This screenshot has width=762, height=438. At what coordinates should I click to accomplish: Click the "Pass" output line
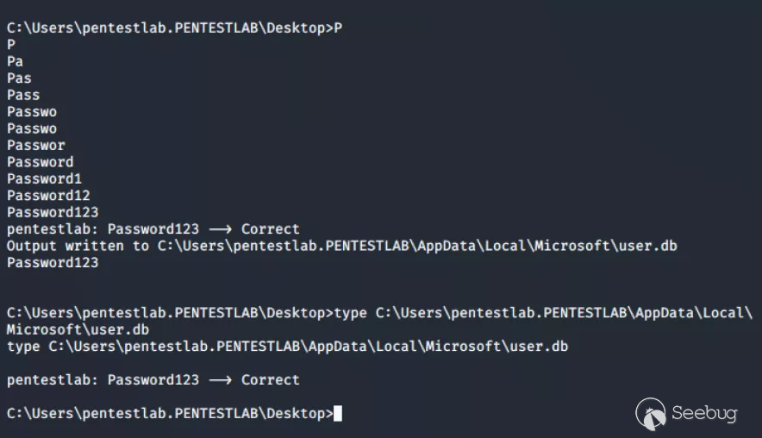coord(23,95)
